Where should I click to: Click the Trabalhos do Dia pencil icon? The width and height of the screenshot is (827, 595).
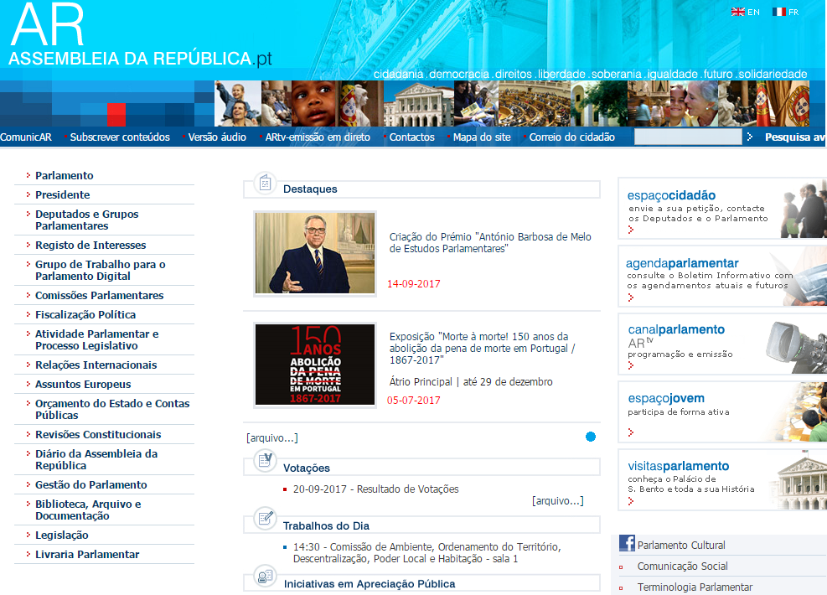pos(265,518)
